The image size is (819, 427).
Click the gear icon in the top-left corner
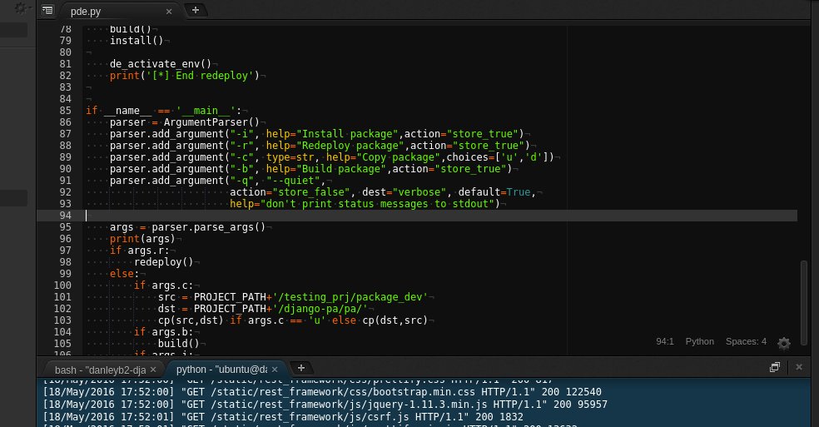coord(20,8)
